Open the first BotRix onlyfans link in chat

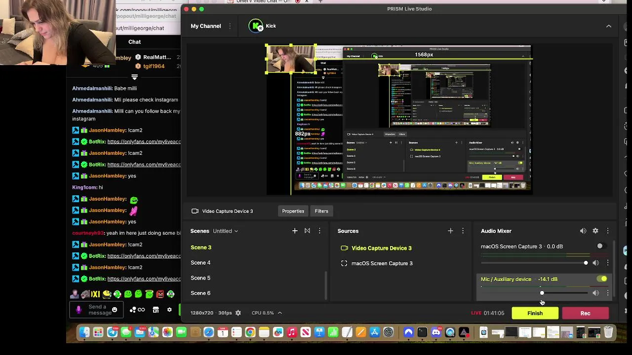(x=144, y=142)
